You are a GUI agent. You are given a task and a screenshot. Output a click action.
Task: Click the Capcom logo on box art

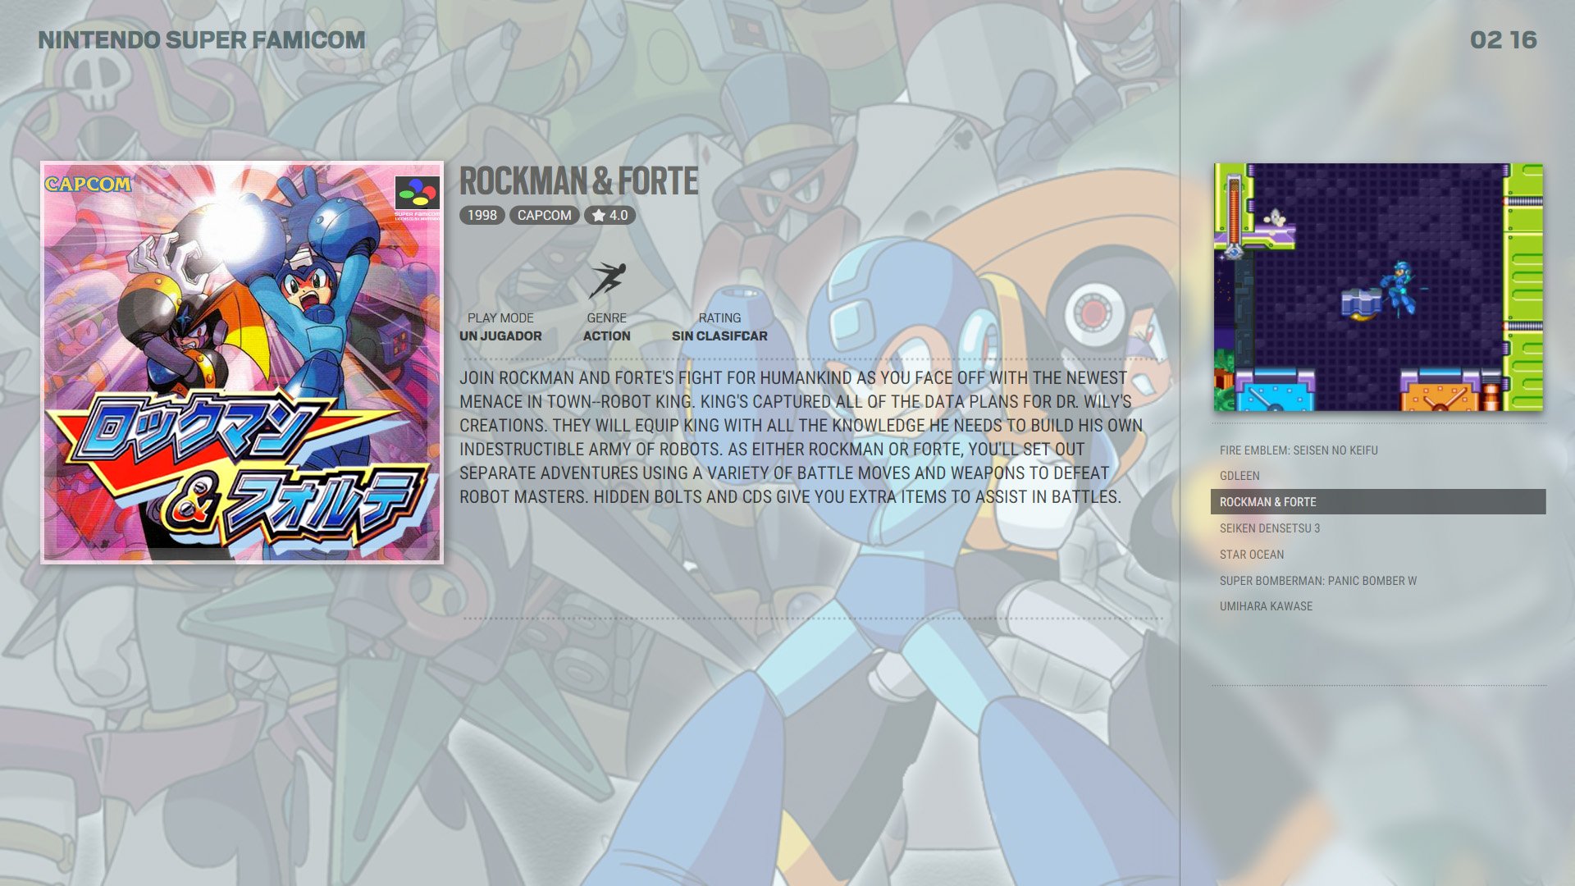[88, 184]
